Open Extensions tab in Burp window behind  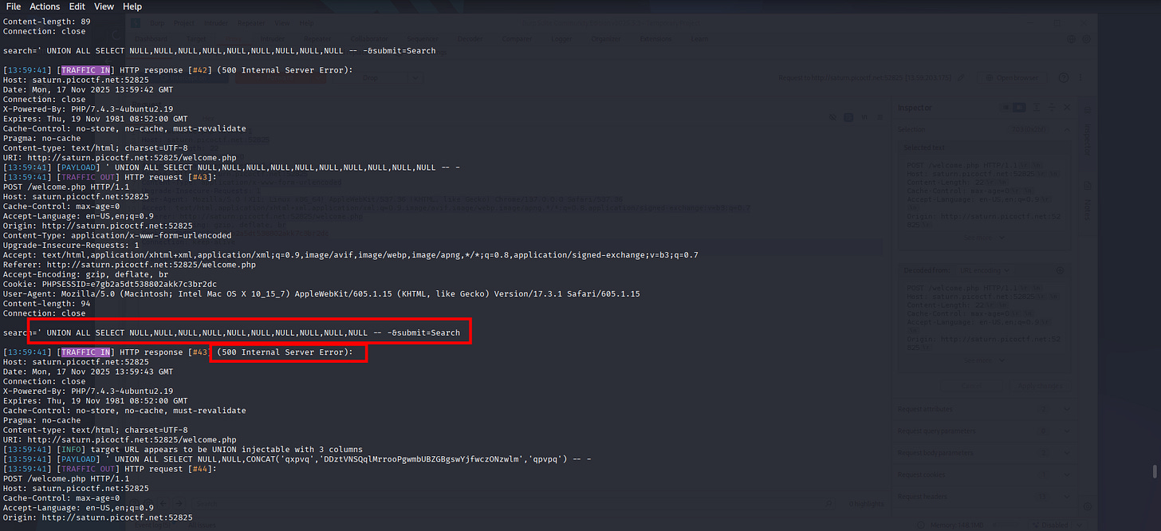[655, 37]
